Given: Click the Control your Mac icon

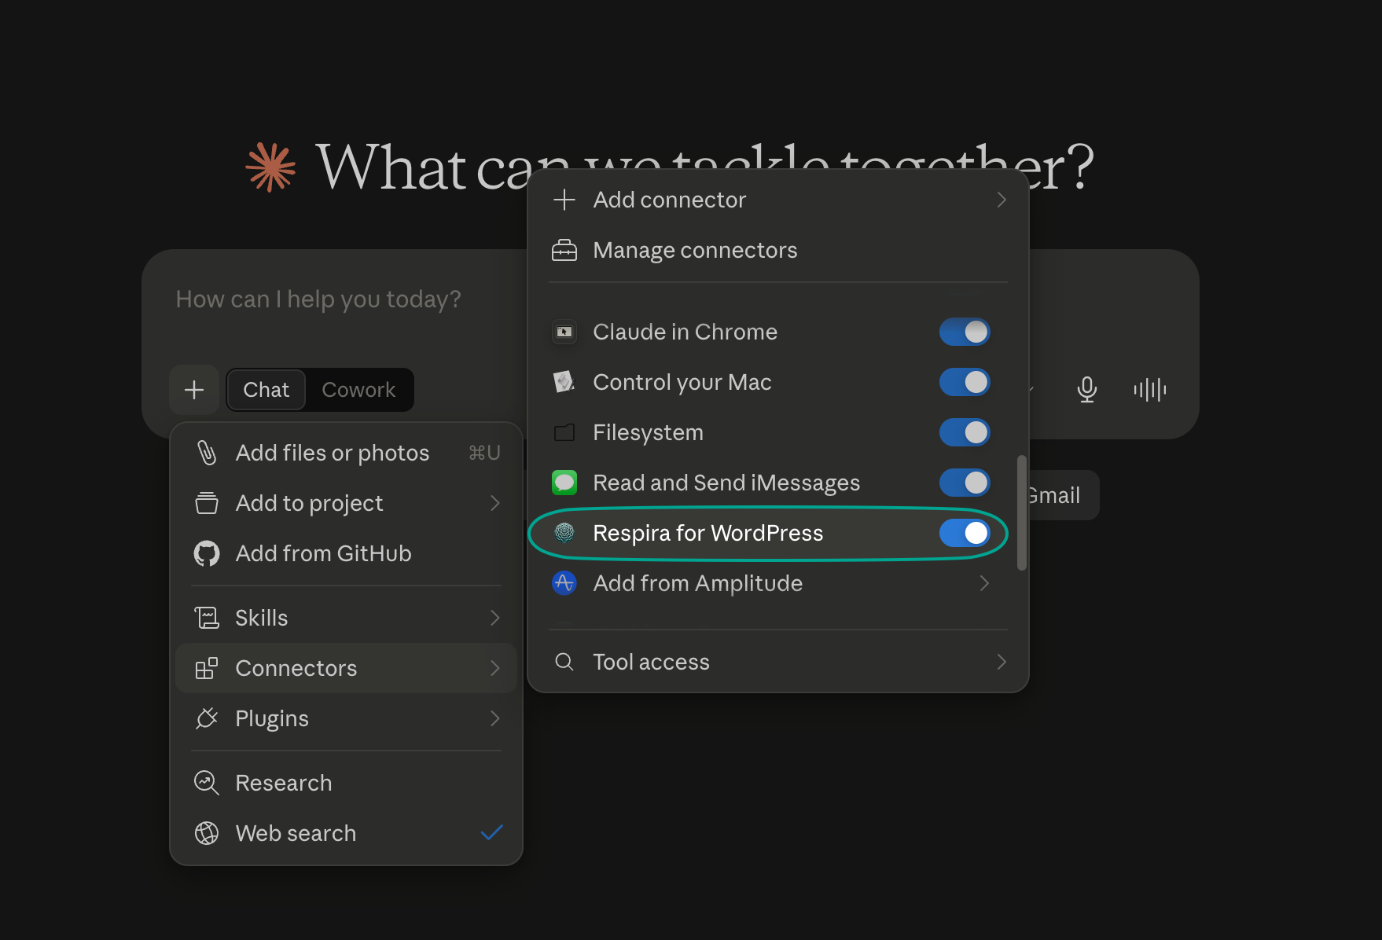Looking at the screenshot, I should (564, 382).
